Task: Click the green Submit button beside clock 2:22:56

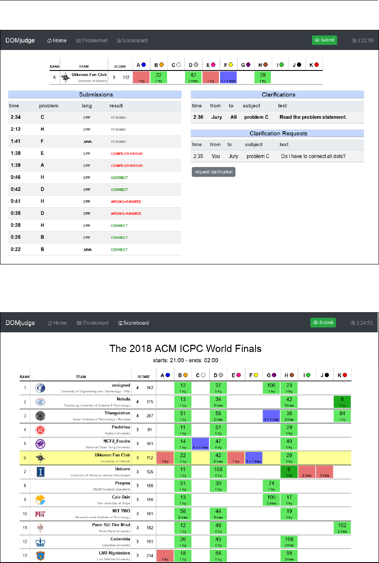Action: coord(324,40)
